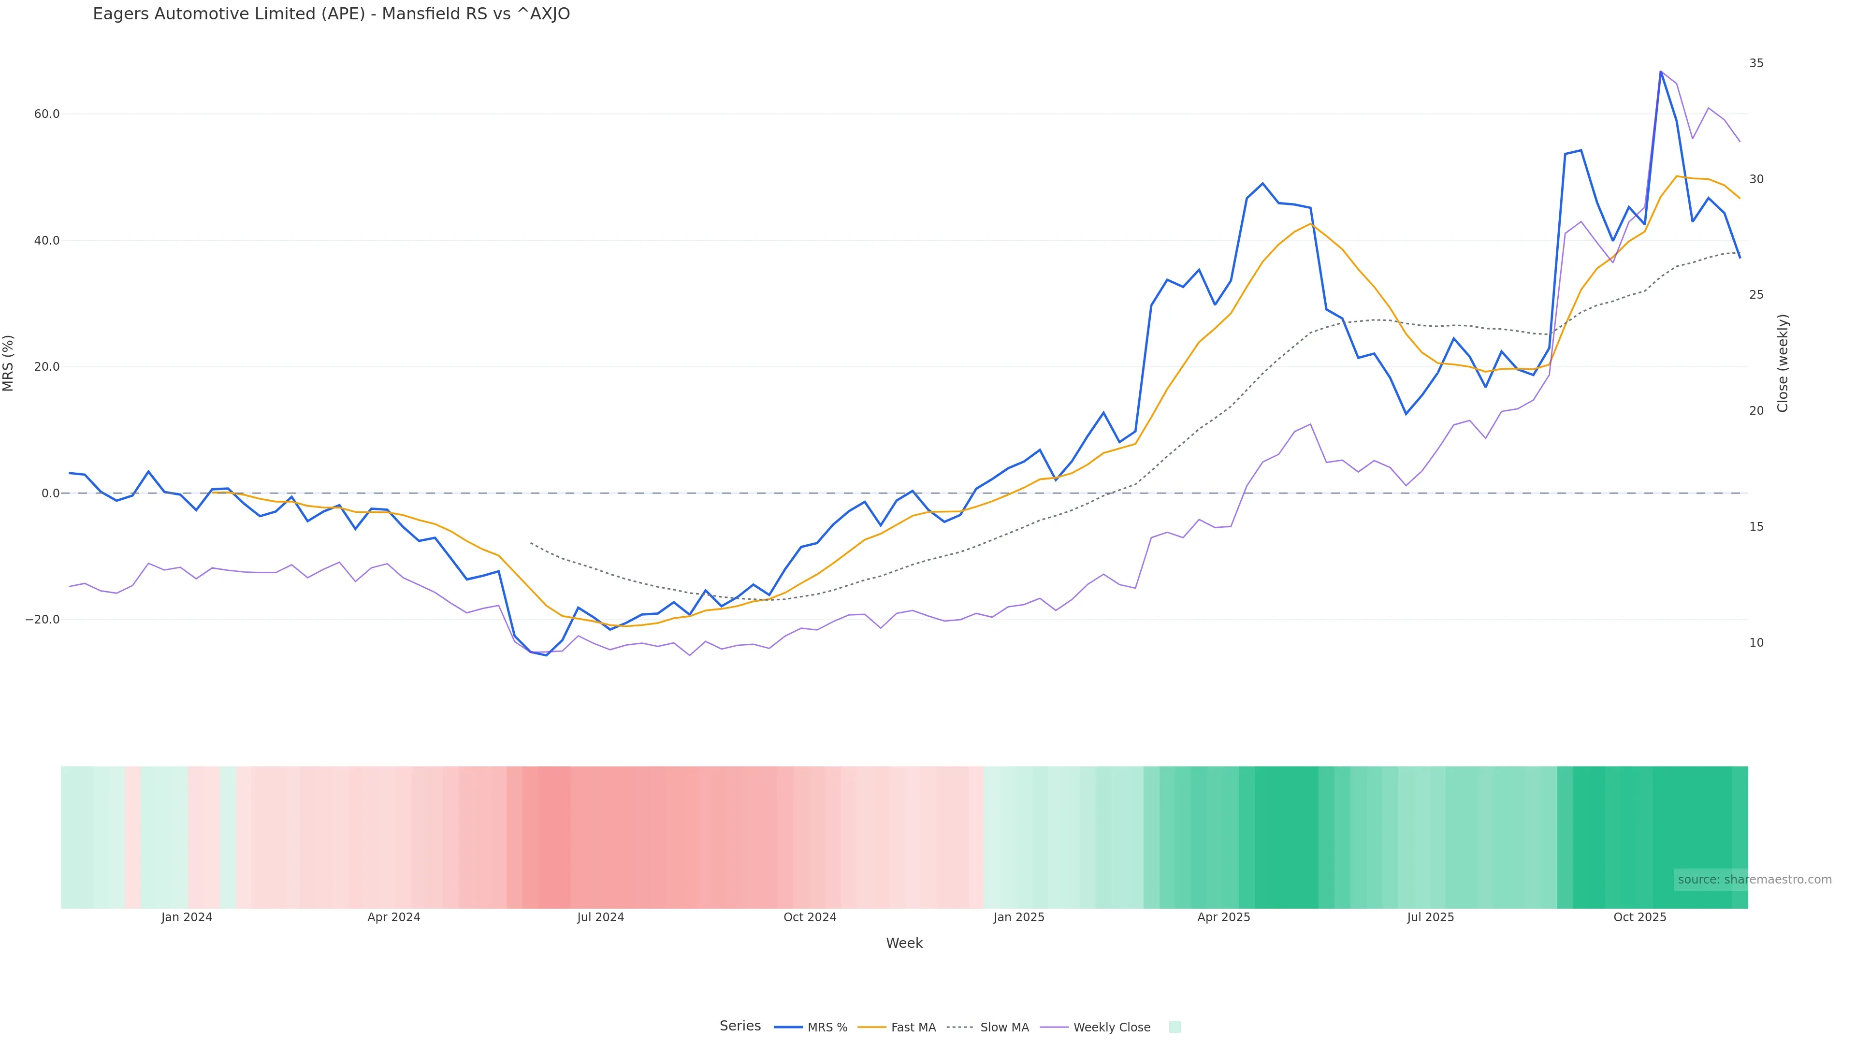1856x1044 pixels.
Task: Click the Jan 2024 axis label
Action: 187,917
